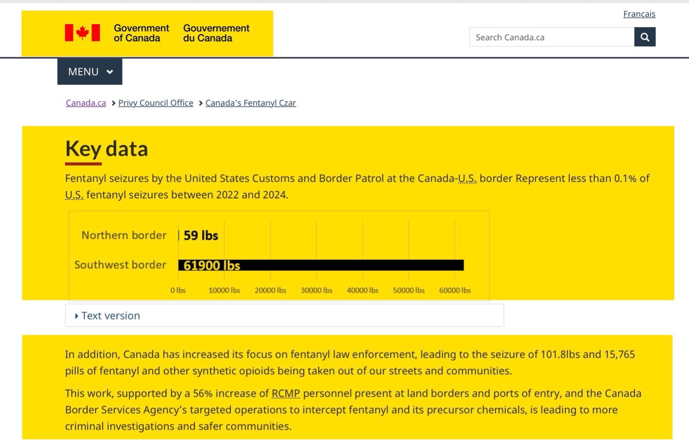The height and width of the screenshot is (441, 689).
Task: Click the chevron after Canada.ca breadcrumb
Action: click(113, 103)
